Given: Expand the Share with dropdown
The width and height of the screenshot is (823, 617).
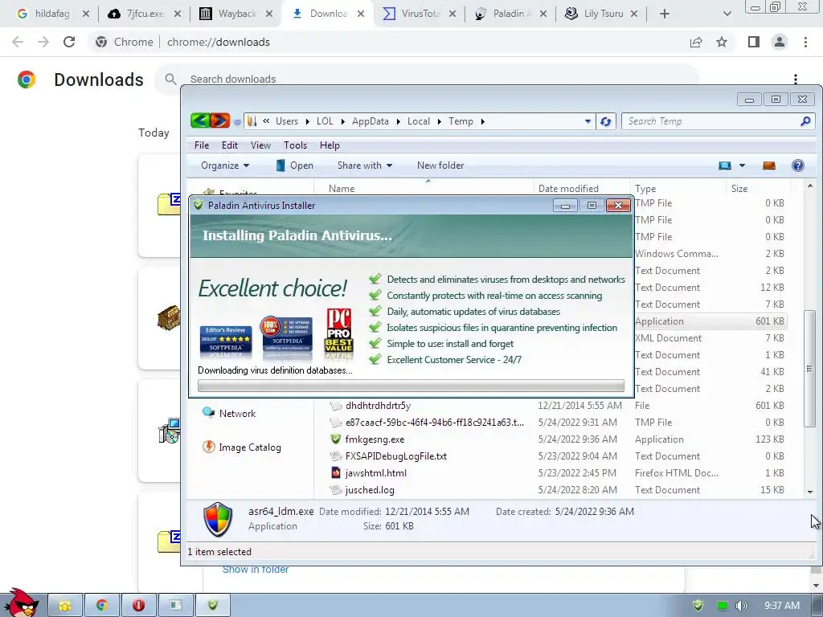Looking at the screenshot, I should coord(365,165).
